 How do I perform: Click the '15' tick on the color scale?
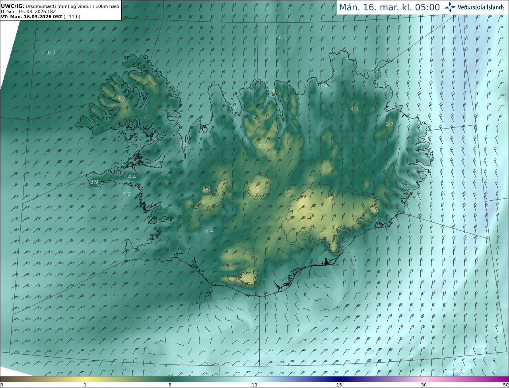click(x=339, y=385)
